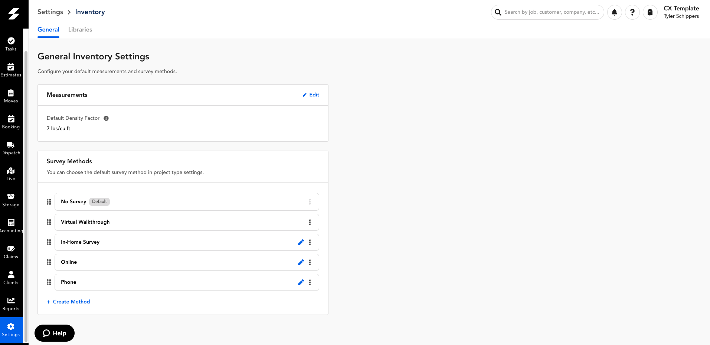This screenshot has height=345, width=710.
Task: Open notifications bell
Action: point(615,12)
